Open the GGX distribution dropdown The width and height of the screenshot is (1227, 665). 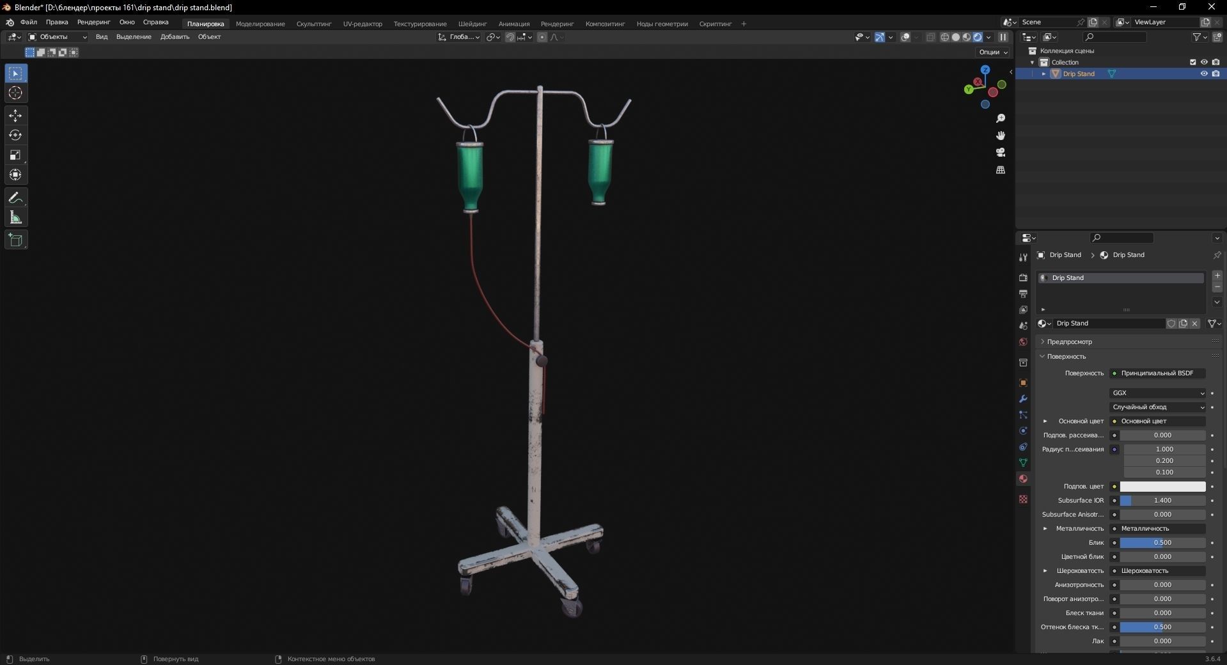pos(1158,393)
